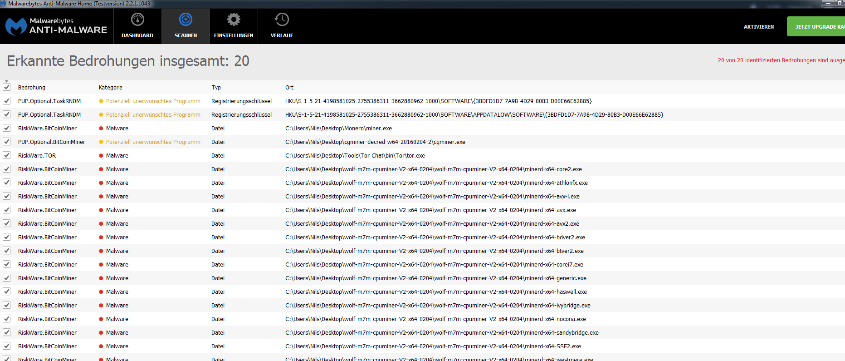The width and height of the screenshot is (845, 361).
Task: Open the Verlauf history clock icon
Action: (x=282, y=20)
